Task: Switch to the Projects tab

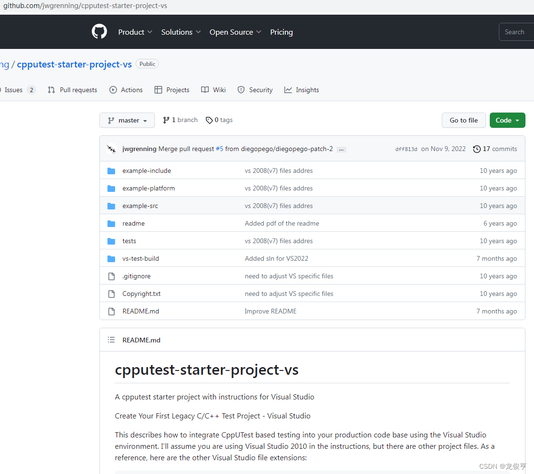Action: point(172,90)
